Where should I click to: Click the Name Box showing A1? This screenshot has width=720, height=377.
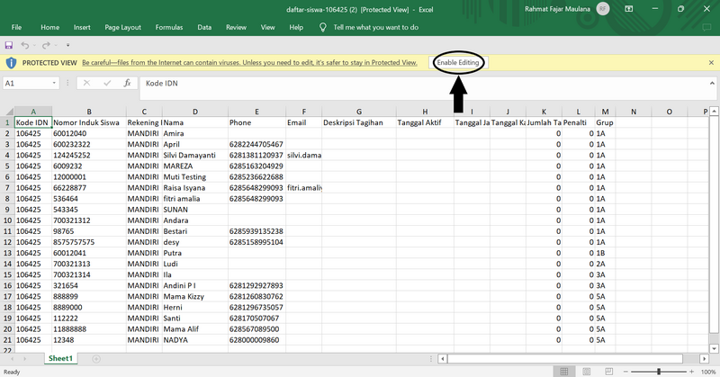27,83
